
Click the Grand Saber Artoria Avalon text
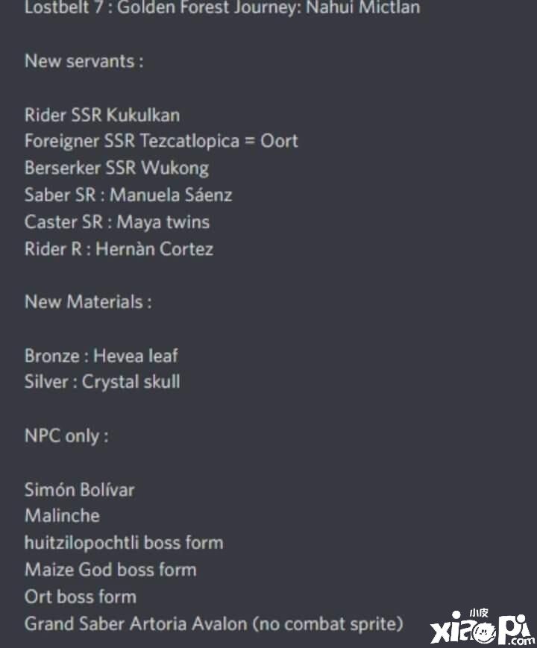[x=213, y=623]
